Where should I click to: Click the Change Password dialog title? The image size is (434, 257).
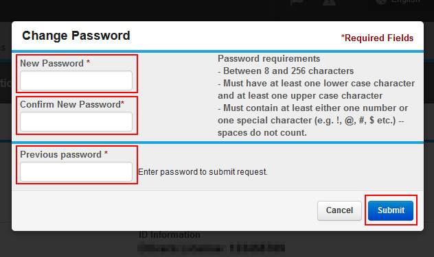[76, 36]
